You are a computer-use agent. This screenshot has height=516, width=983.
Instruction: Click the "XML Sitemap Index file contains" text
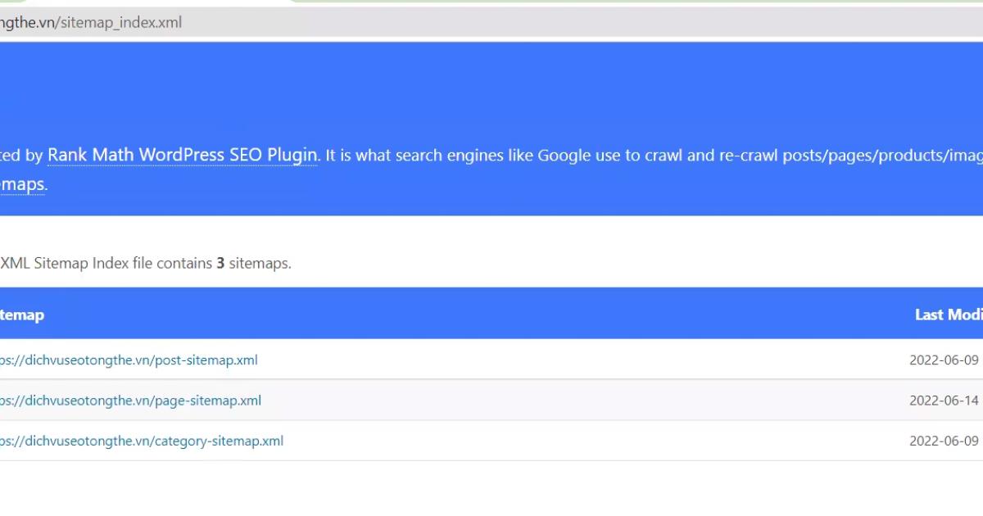click(106, 263)
